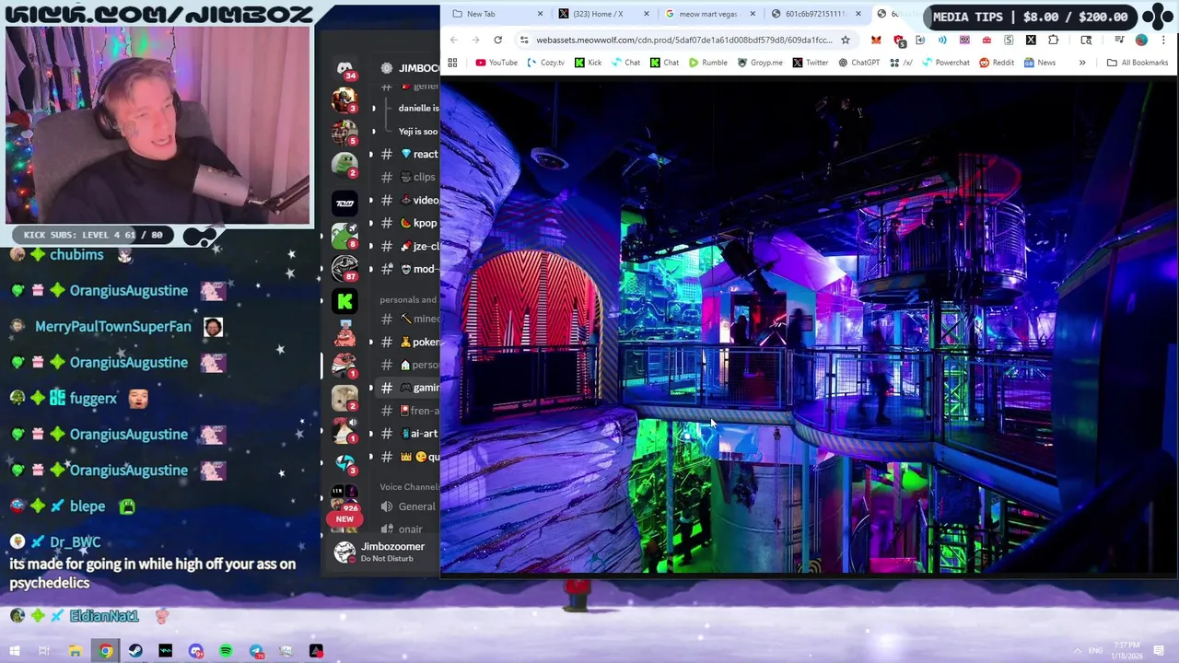The image size is (1179, 663).
Task: Open Rumble bookmark
Action: 707,63
